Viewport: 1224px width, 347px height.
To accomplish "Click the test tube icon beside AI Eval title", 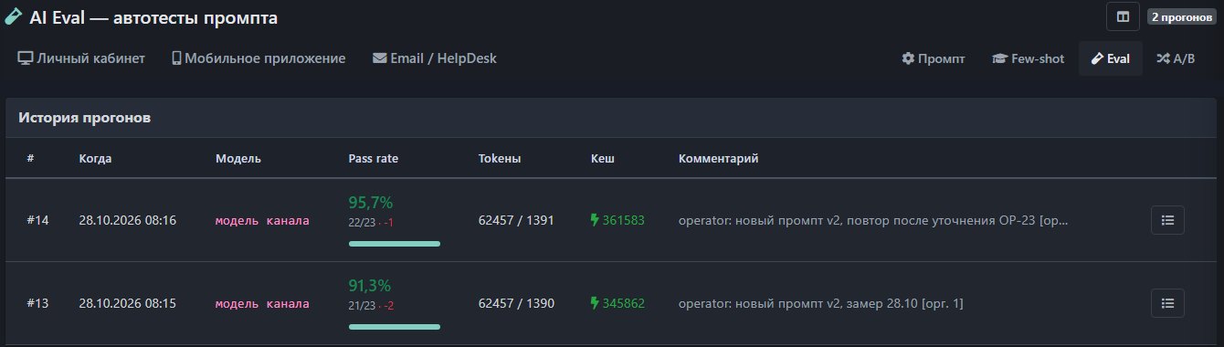I will click(x=14, y=17).
